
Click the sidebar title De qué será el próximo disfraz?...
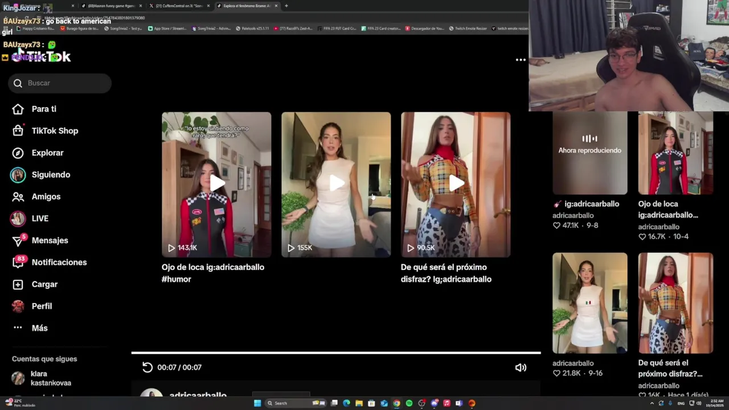tap(670, 368)
